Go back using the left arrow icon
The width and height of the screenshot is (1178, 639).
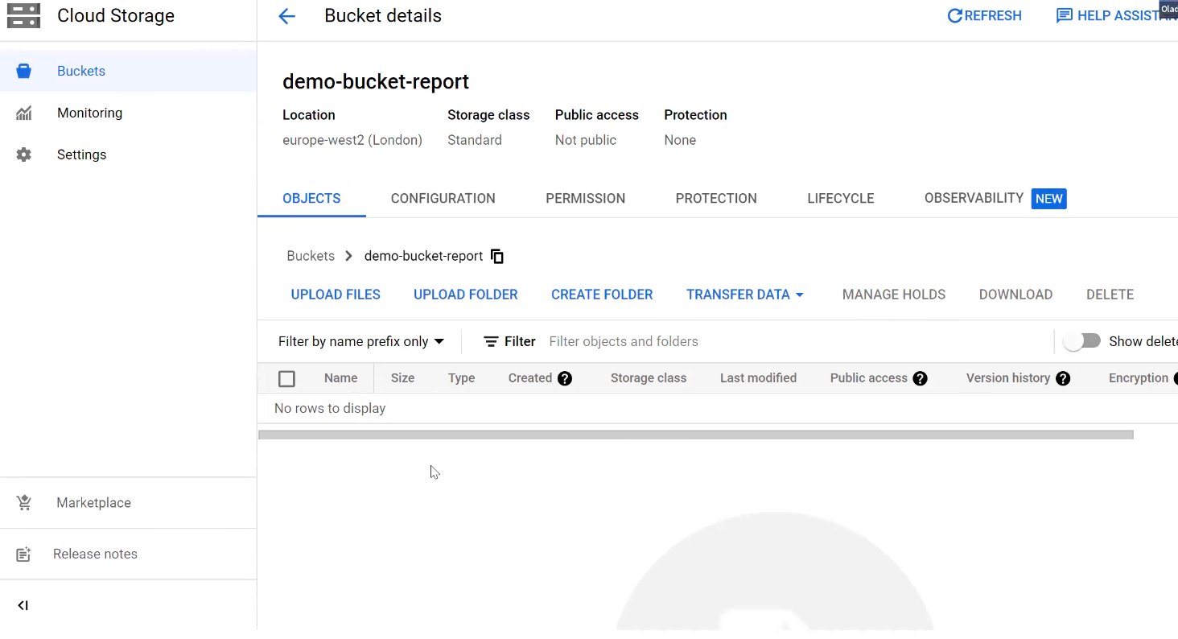point(286,16)
